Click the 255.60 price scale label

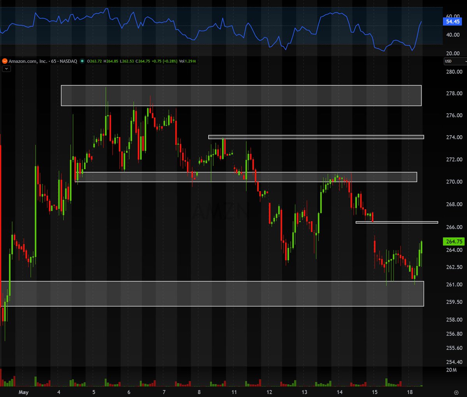(x=454, y=348)
